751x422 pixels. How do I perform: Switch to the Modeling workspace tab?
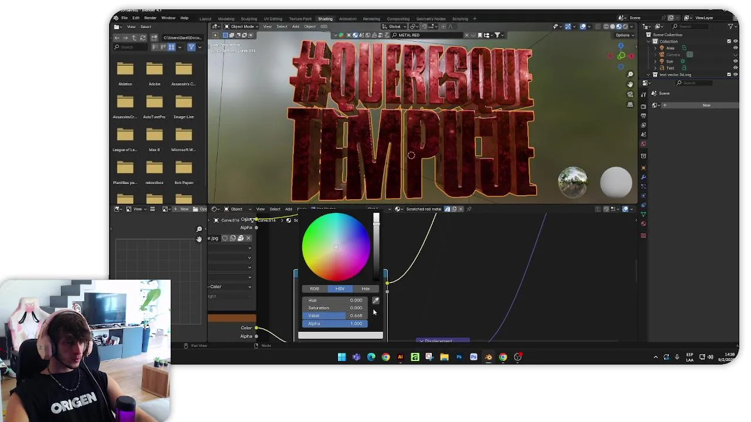(x=226, y=19)
